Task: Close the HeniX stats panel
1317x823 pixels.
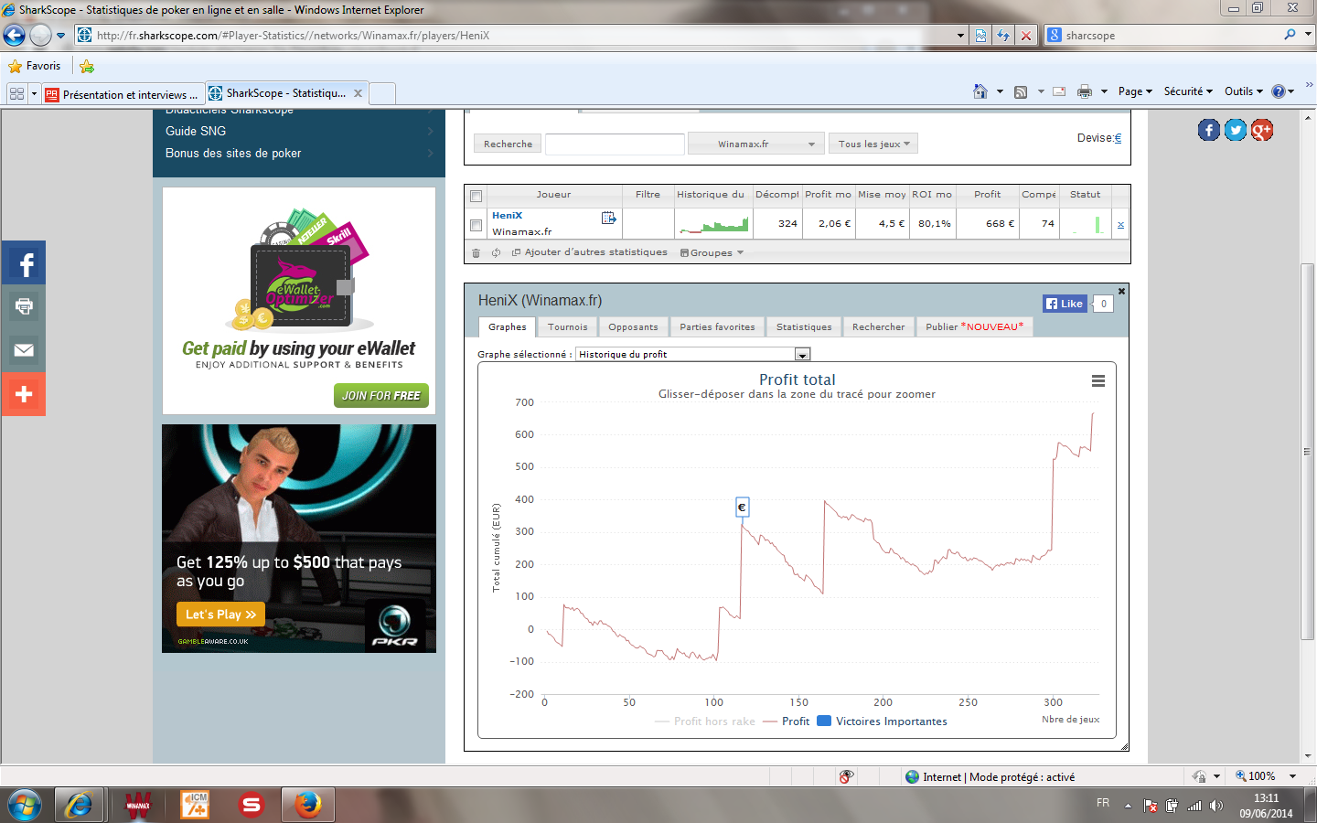Action: (x=1121, y=292)
